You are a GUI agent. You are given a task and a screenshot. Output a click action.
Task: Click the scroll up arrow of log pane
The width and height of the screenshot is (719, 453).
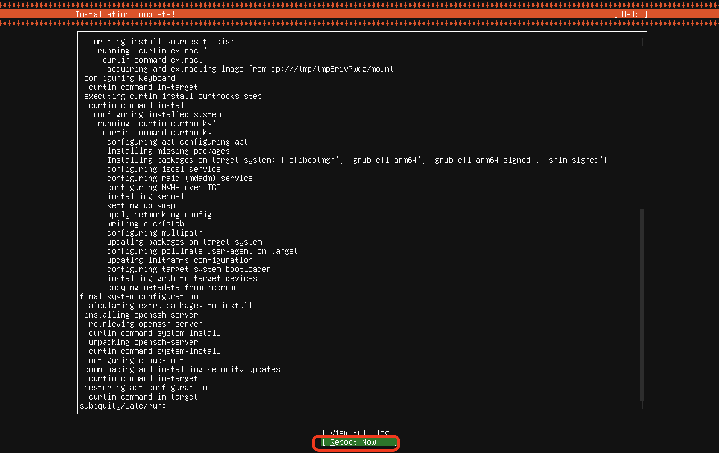642,41
